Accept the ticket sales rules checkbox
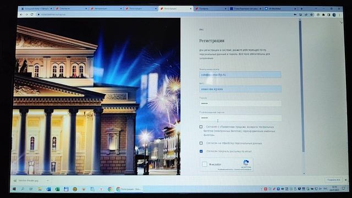352x198 pixels. [201, 127]
